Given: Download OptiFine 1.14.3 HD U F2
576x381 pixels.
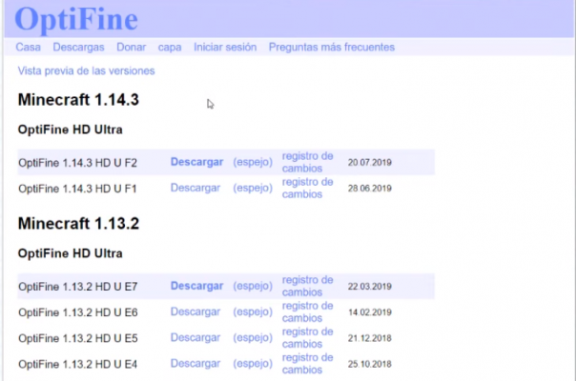Looking at the screenshot, I should click(x=196, y=162).
